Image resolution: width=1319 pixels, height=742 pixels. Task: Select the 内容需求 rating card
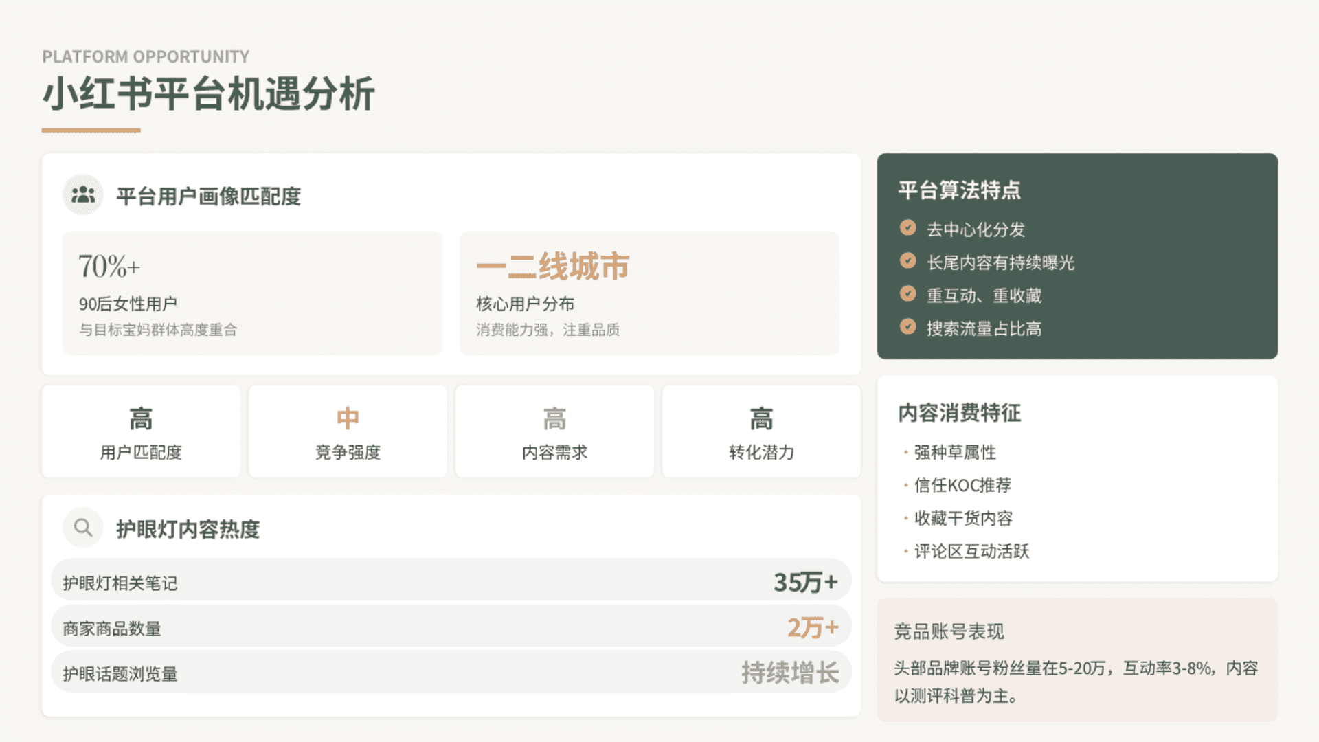pyautogui.click(x=554, y=431)
